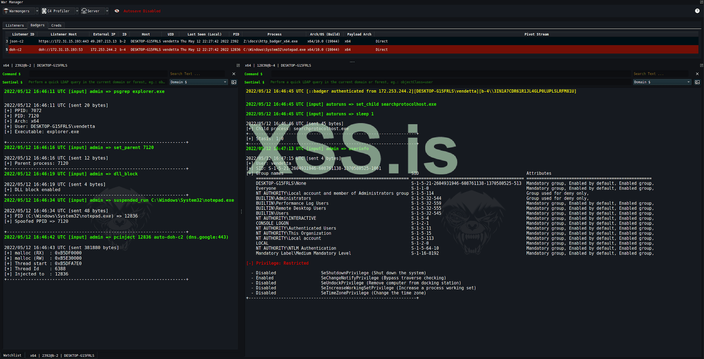Sort by the External IP column header

104,34
